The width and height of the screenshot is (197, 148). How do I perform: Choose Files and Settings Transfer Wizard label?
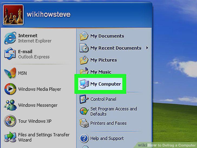[44, 137]
